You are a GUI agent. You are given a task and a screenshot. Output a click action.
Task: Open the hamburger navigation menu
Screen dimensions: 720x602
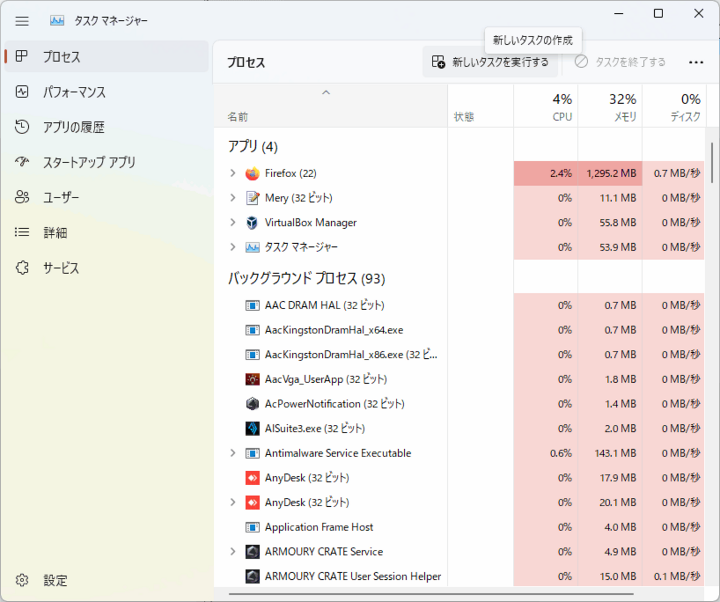22,21
